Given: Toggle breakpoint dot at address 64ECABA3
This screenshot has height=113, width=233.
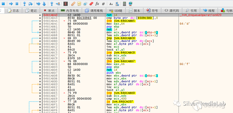Looking at the screenshot, I should click(x=40, y=18).
